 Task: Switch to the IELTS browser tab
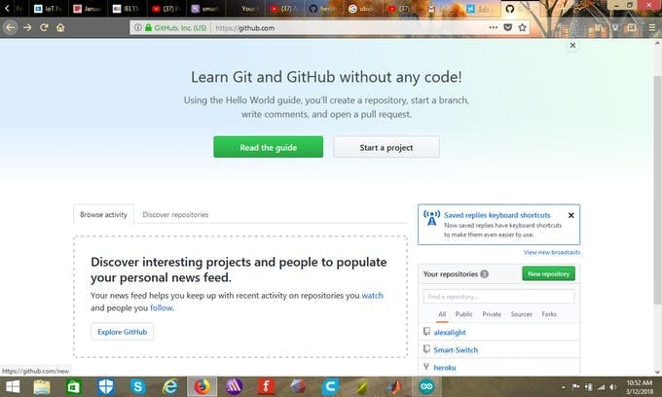127,9
